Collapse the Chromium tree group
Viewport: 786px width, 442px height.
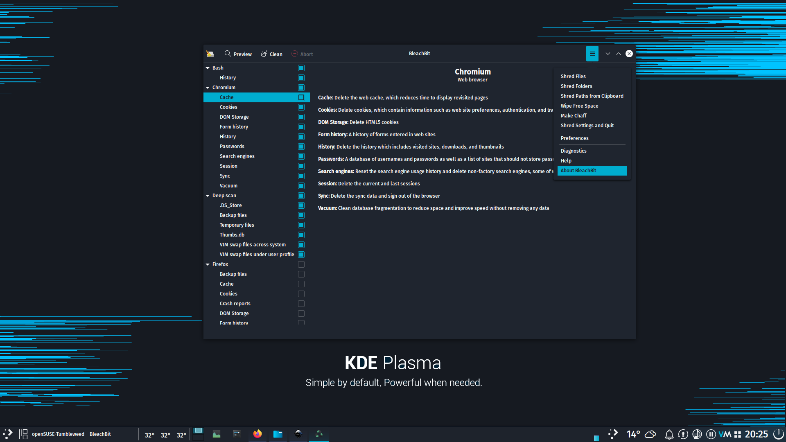click(x=208, y=88)
